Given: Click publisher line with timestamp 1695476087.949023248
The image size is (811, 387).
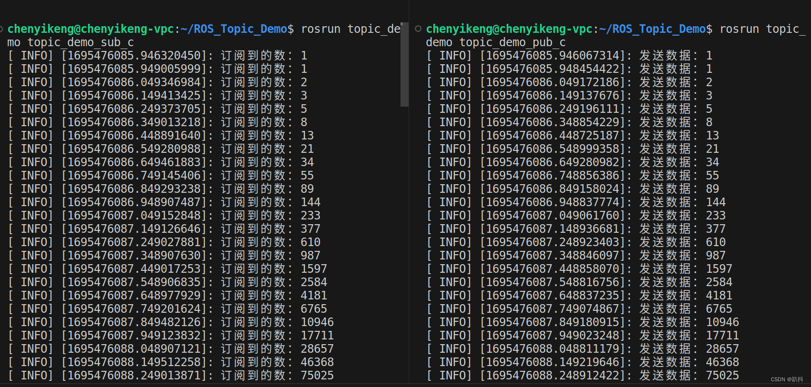Looking at the screenshot, I should point(583,336).
